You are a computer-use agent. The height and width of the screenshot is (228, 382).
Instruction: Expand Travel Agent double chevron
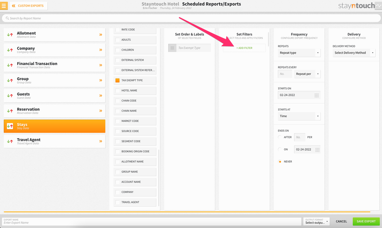[x=100, y=141]
